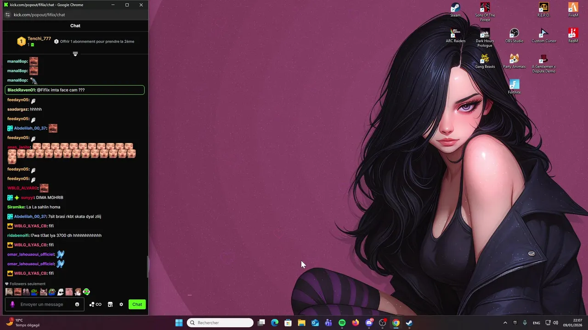This screenshot has height=330, width=588.
Task: Select Custom Cursor desktop icon
Action: (543, 35)
